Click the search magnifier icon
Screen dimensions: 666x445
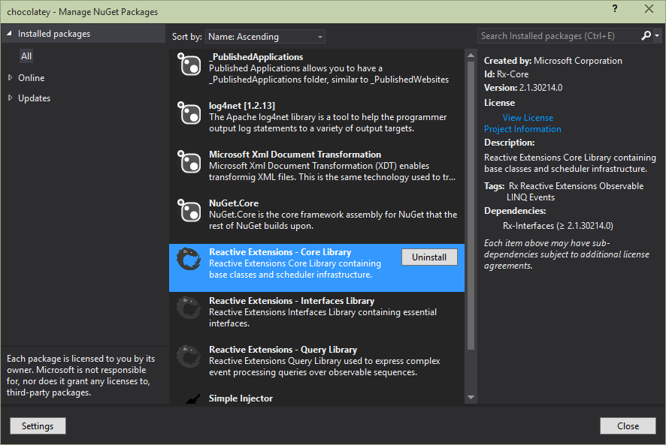[x=646, y=36]
